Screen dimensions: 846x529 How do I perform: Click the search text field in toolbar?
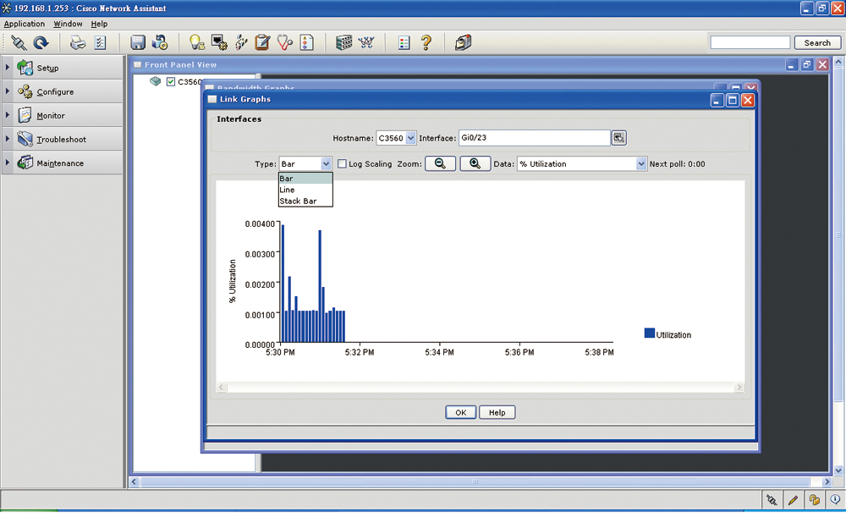point(750,42)
